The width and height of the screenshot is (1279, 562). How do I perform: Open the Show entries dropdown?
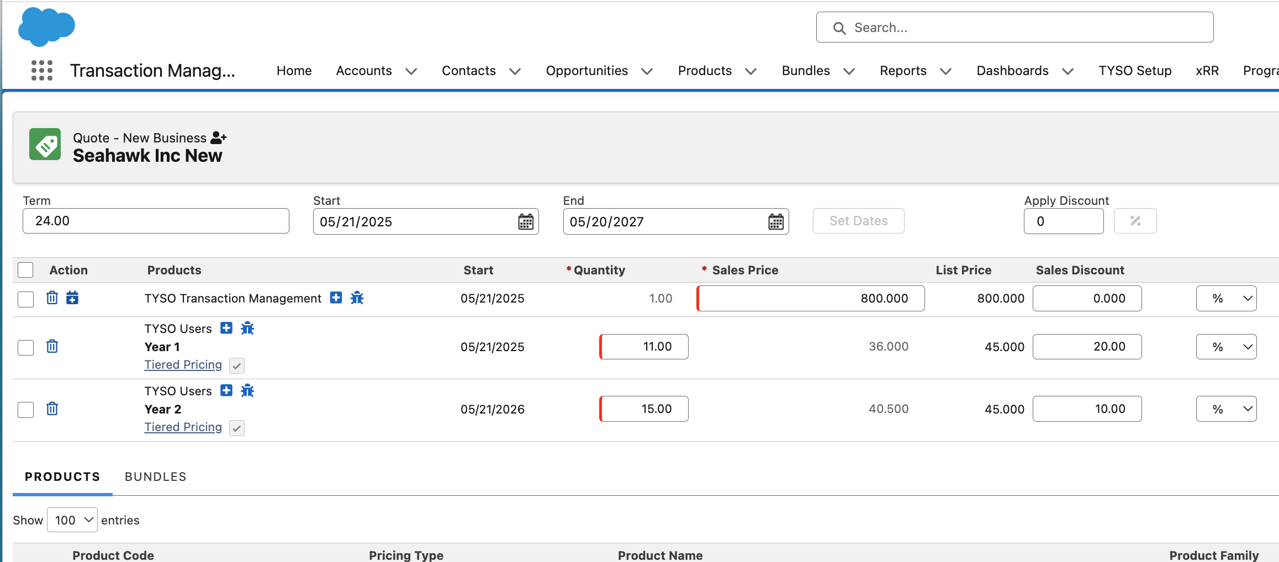click(72, 520)
